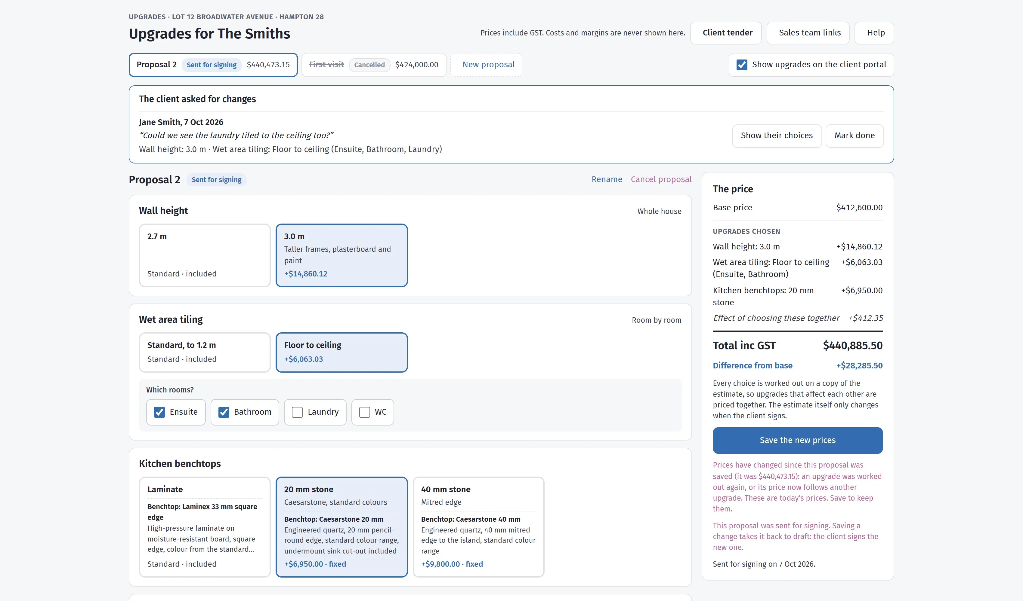Mark the client change request done

click(854, 136)
